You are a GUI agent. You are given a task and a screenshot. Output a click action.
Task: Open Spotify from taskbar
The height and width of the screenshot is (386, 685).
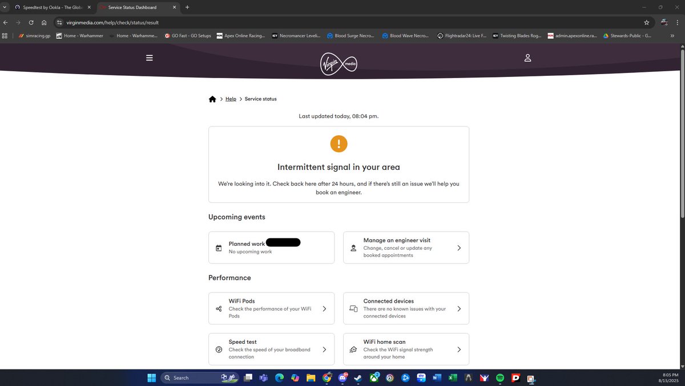point(500,377)
